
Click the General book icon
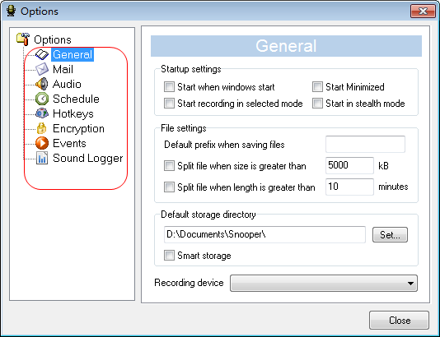[42, 54]
